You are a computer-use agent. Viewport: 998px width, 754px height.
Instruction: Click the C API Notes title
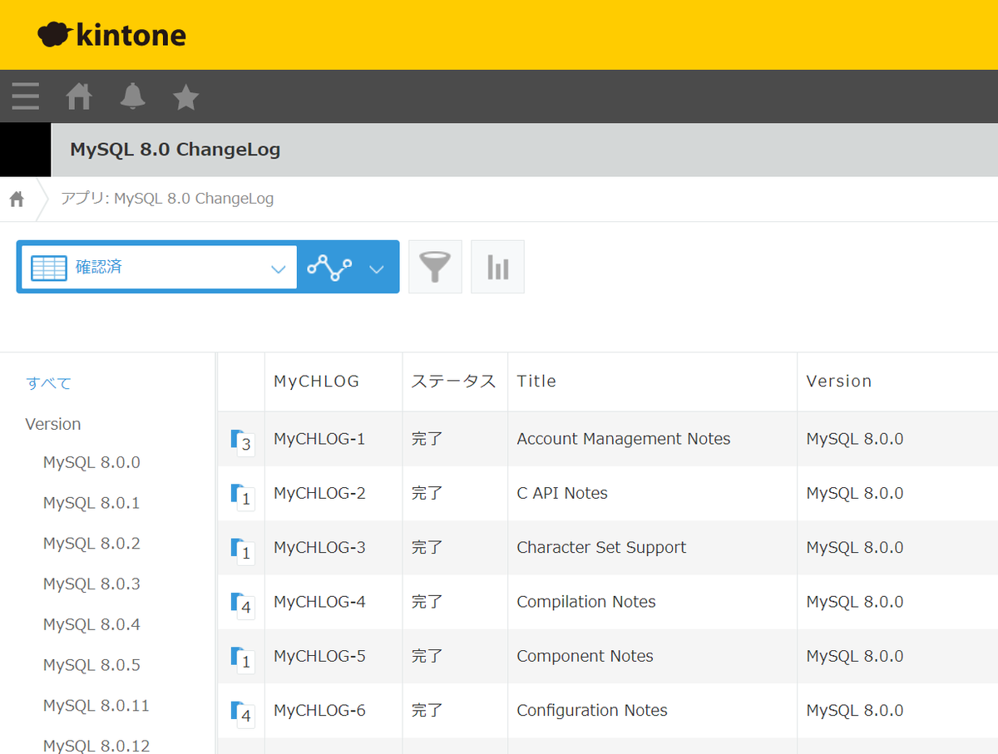tap(562, 493)
